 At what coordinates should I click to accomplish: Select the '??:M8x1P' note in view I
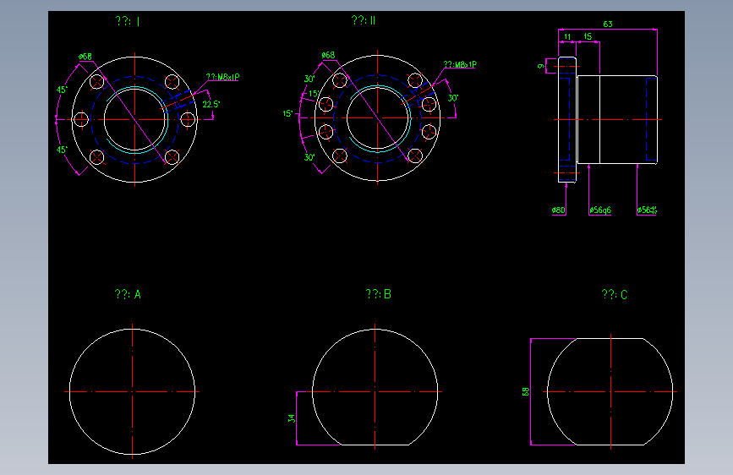(x=222, y=77)
